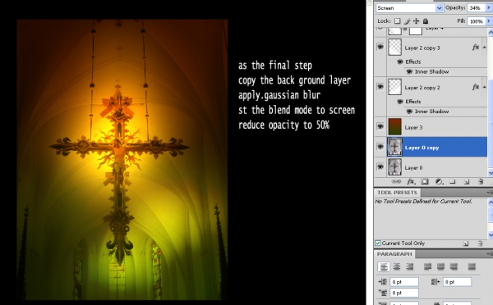493x305 pixels.
Task: Click Tool Presets scroll down arrow
Action: pyautogui.click(x=491, y=235)
